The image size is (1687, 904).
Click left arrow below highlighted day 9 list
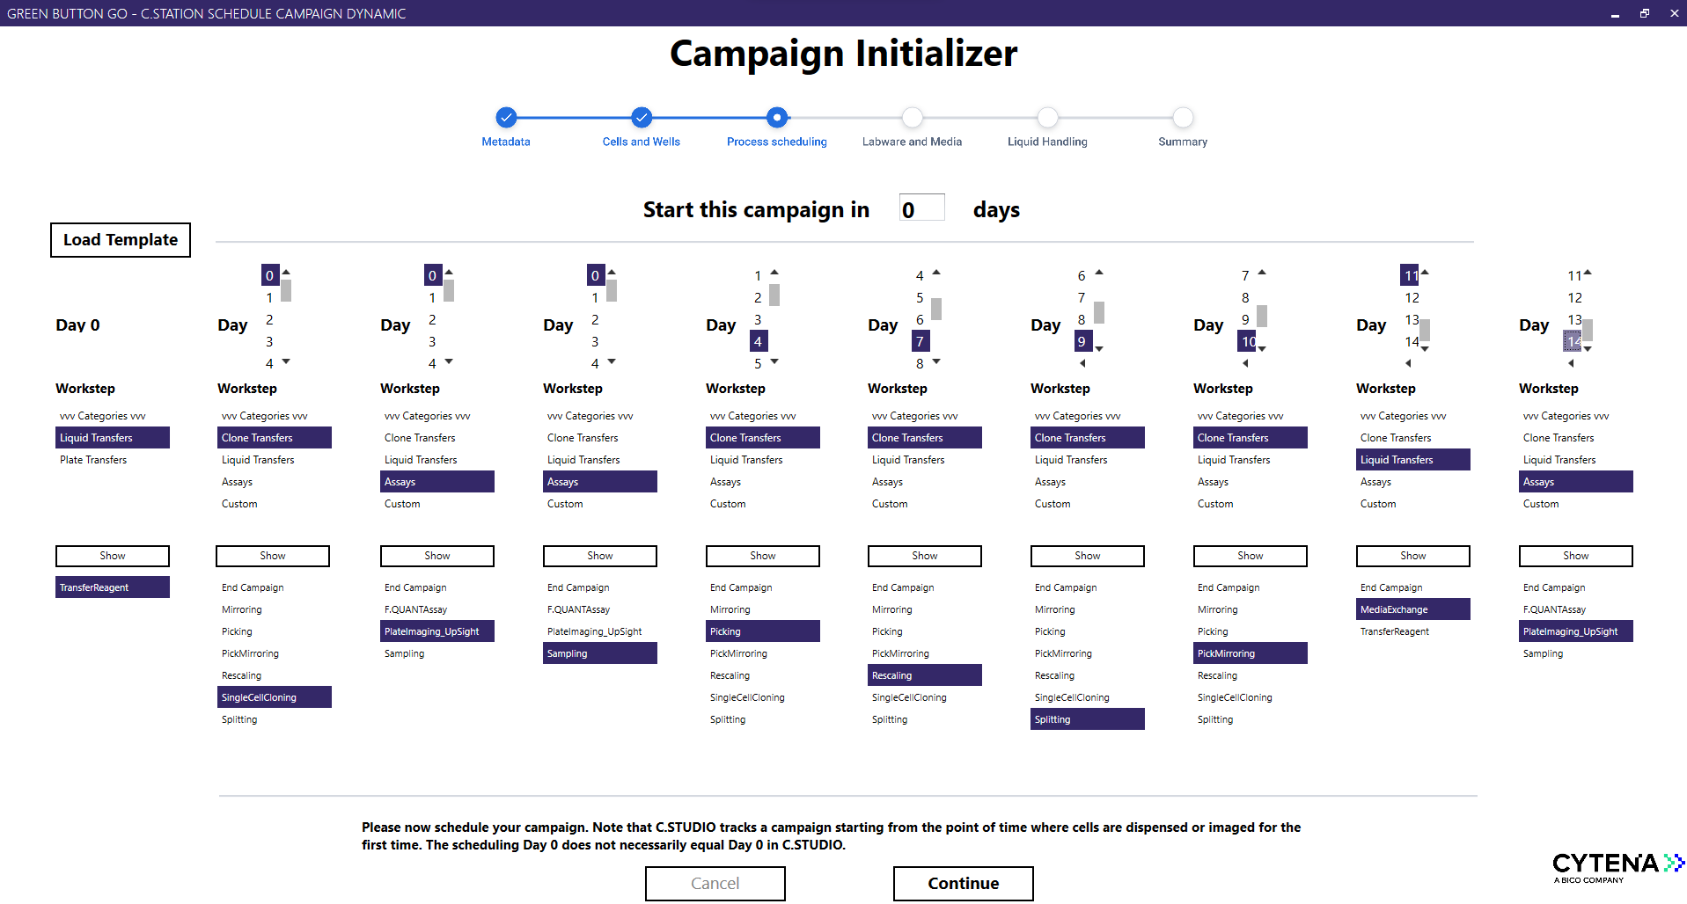(1082, 363)
